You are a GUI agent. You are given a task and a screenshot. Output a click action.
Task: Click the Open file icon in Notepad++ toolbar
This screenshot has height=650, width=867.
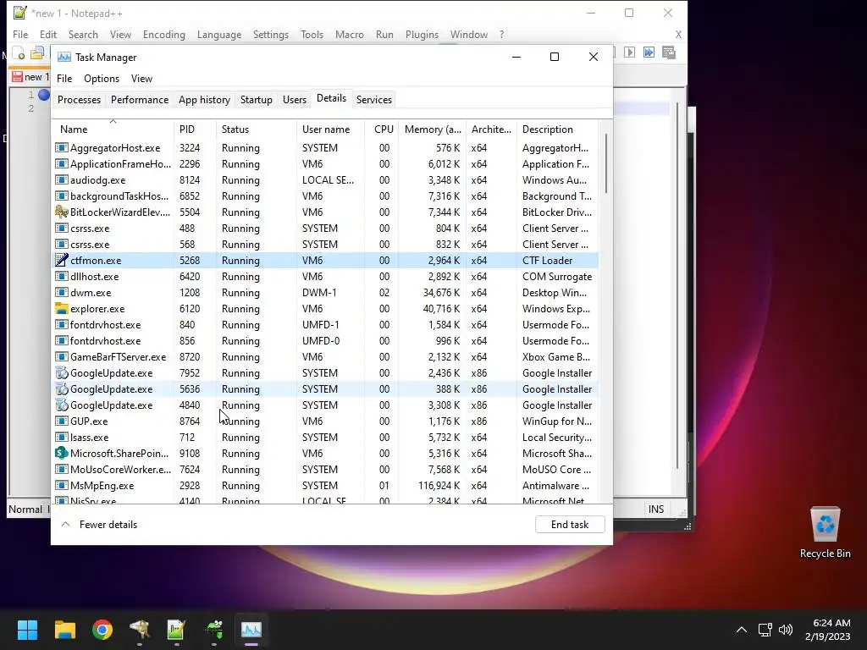[x=37, y=53]
